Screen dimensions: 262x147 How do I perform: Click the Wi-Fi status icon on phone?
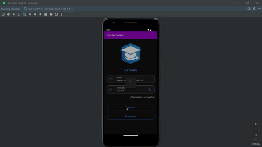pyautogui.click(x=148, y=30)
